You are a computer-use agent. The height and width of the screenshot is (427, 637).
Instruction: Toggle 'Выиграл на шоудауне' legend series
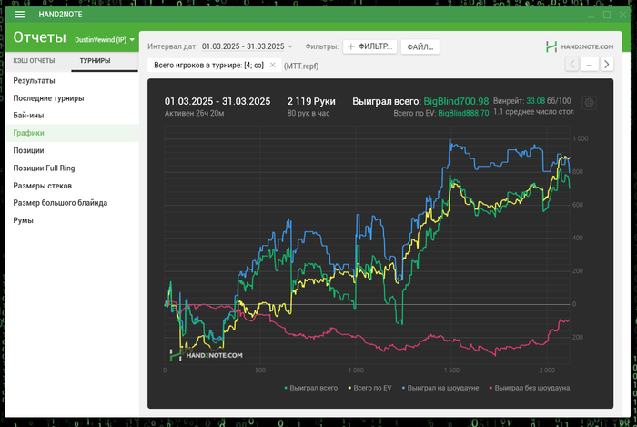pos(440,388)
